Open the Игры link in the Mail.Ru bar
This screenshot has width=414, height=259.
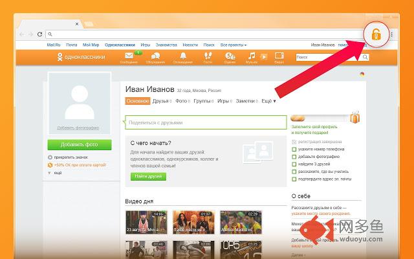click(x=145, y=45)
